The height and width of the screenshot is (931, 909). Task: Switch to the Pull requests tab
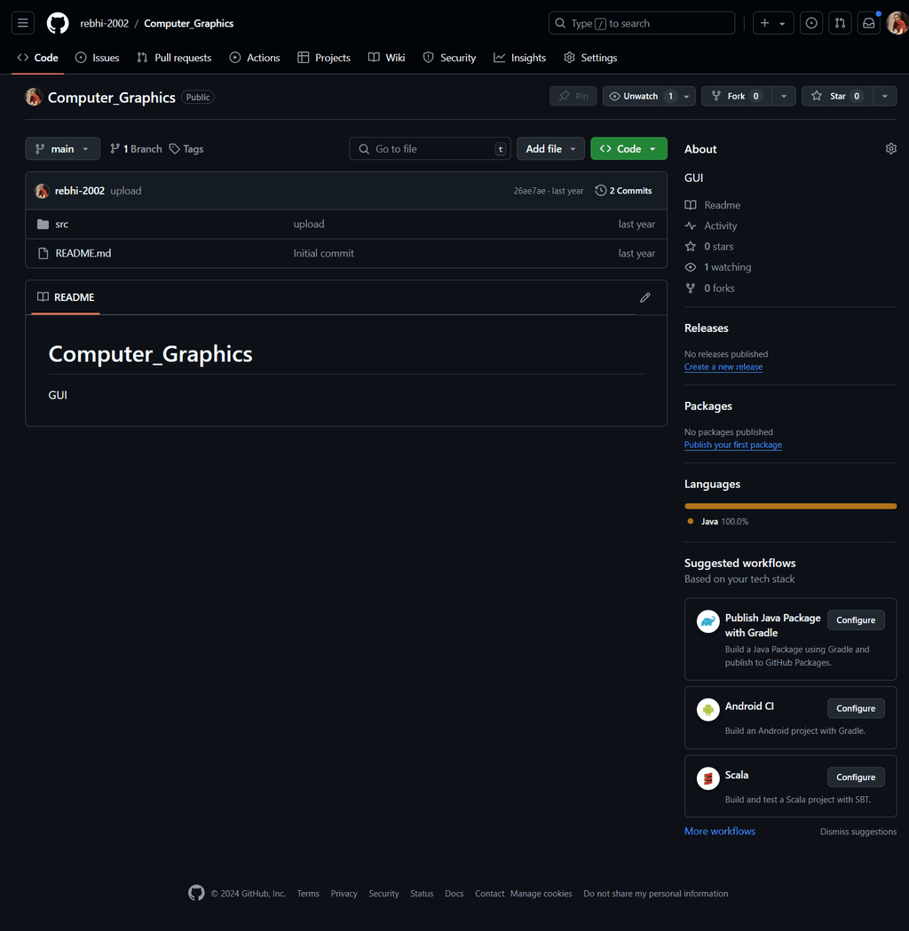click(x=174, y=58)
